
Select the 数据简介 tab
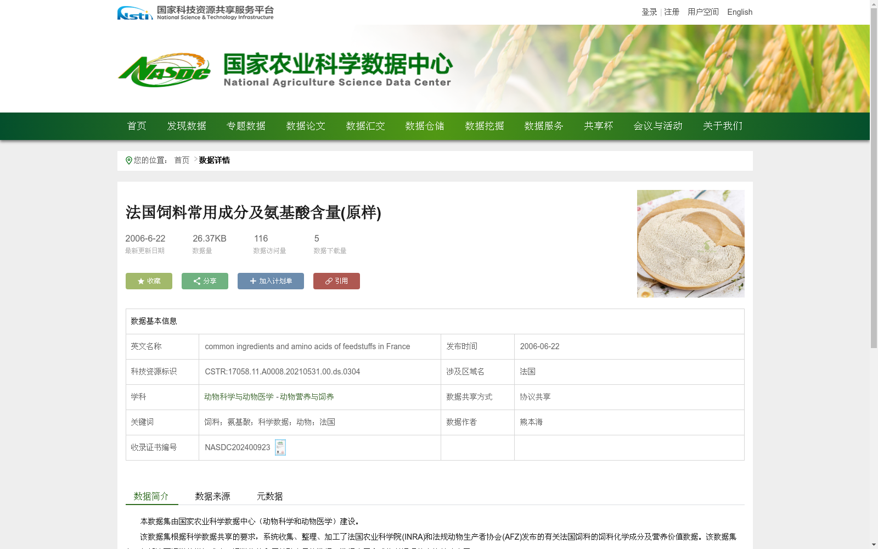151,496
